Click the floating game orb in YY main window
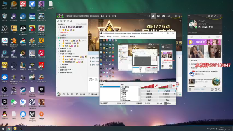The image size is (233, 131). tap(216, 82)
